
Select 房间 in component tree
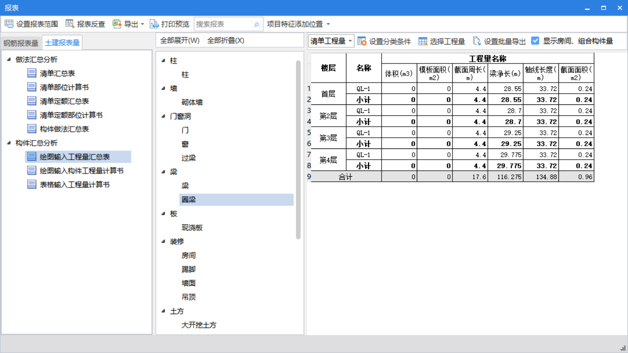coord(188,255)
